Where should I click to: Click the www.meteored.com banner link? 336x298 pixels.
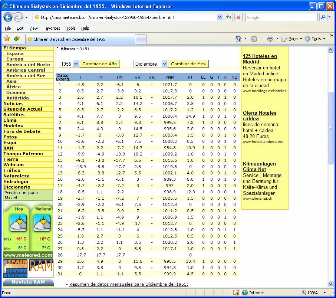(28, 255)
